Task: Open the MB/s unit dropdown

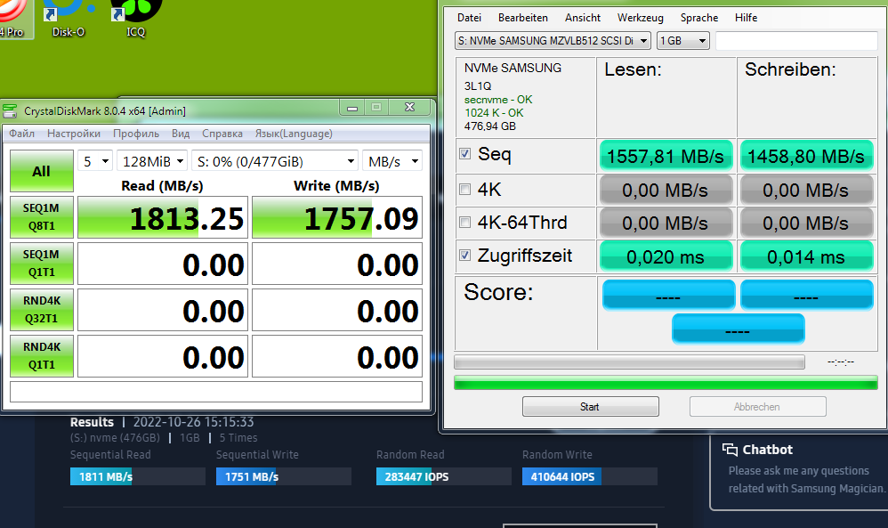Action: pyautogui.click(x=392, y=161)
